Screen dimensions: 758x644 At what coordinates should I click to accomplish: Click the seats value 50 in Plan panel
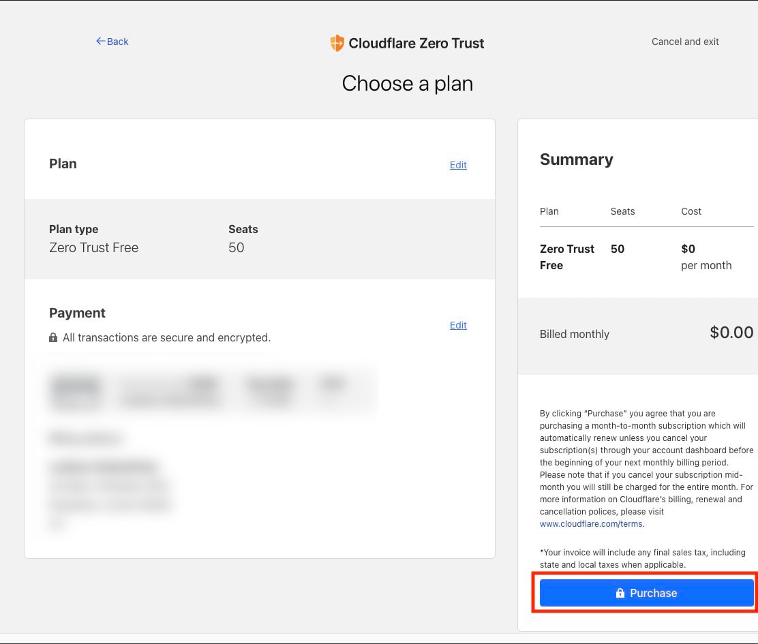[236, 247]
